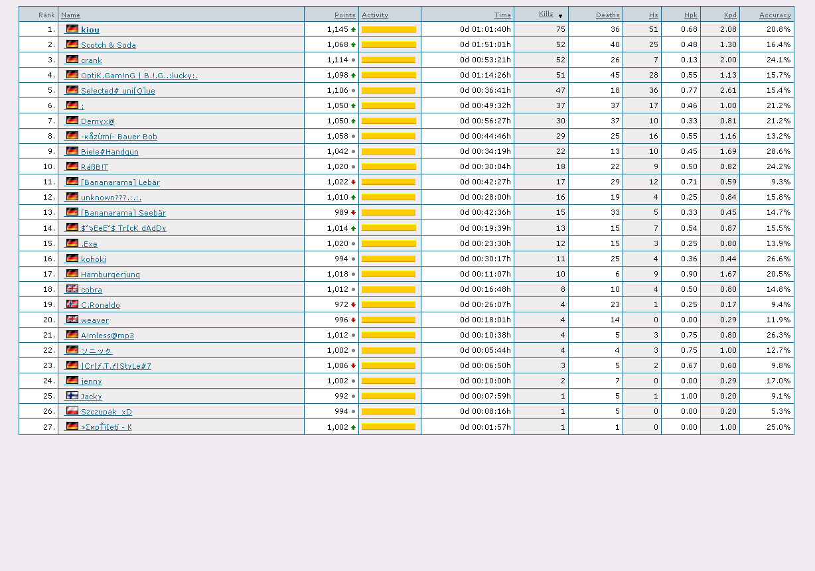Click the Norwegian flag beside C.Ronaldo
Viewport: 815px width, 571px height.
click(x=72, y=304)
